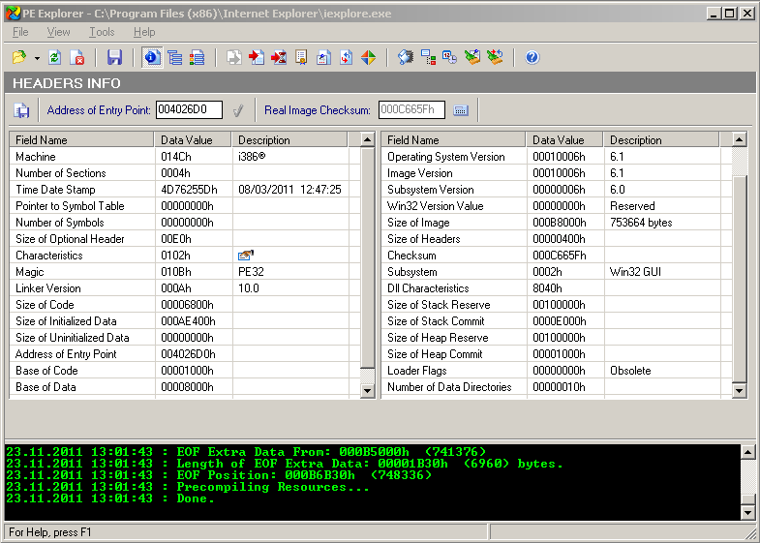
Task: Click the checksum calculator icon
Action: (461, 110)
